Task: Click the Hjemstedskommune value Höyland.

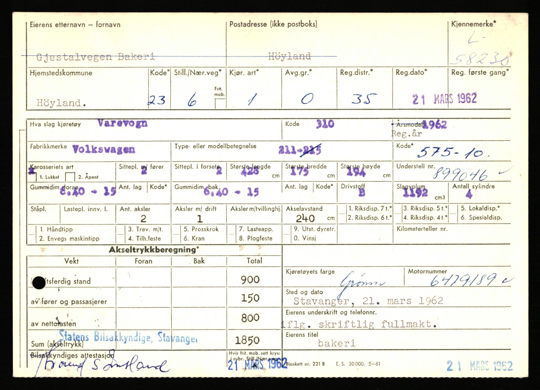Action: [61, 103]
